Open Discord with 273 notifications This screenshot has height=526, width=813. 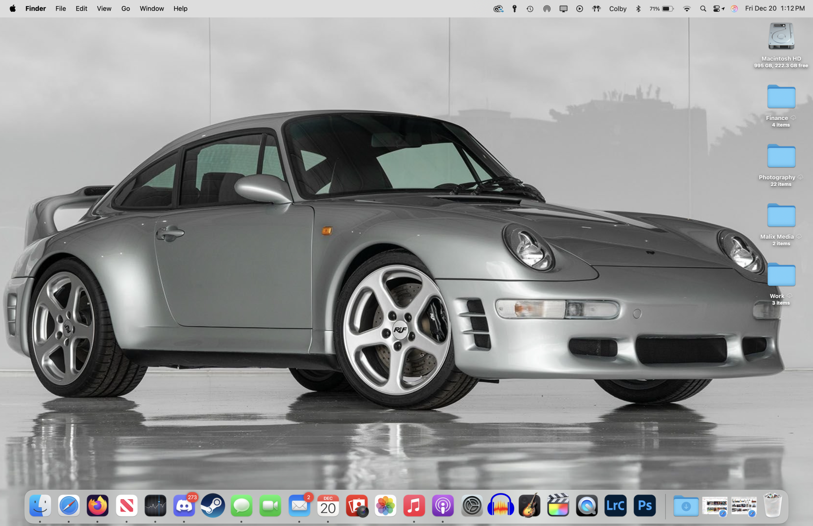click(184, 506)
